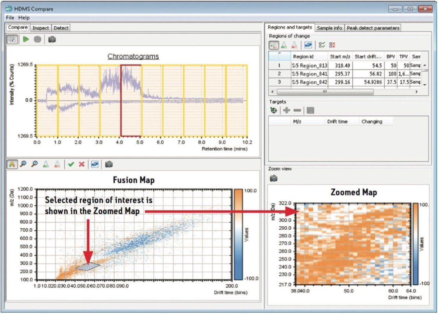Click the green checkmark accept icon
The height and width of the screenshot is (314, 438).
point(71,164)
